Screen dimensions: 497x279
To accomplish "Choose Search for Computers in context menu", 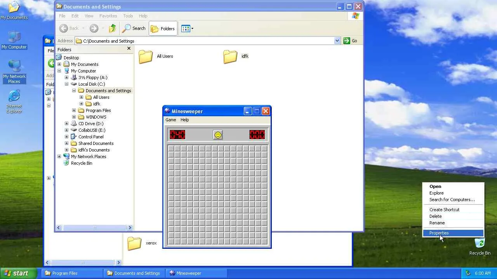I will (453, 200).
